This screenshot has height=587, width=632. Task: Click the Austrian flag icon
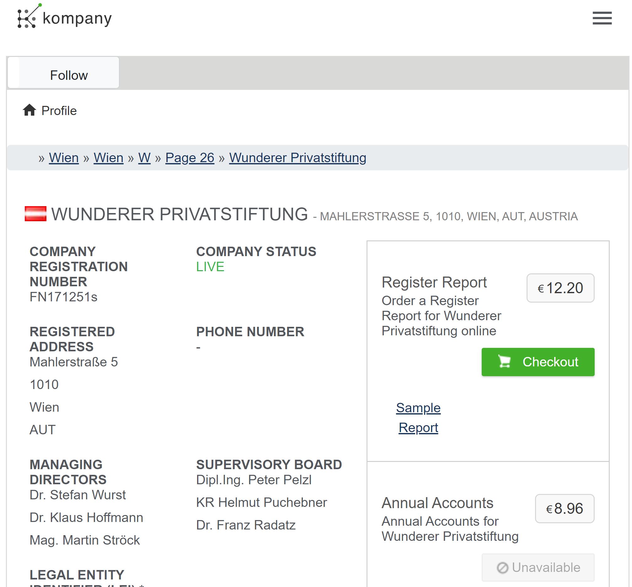[35, 213]
